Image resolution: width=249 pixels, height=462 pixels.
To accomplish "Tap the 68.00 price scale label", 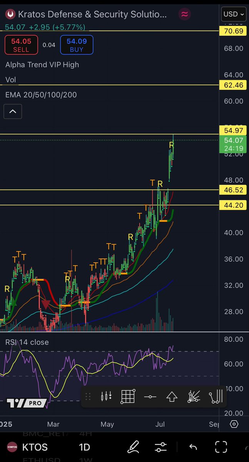I will (x=234, y=48).
